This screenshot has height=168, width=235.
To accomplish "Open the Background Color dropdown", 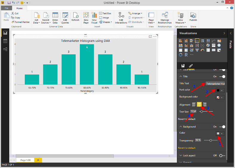I will point(220,134).
